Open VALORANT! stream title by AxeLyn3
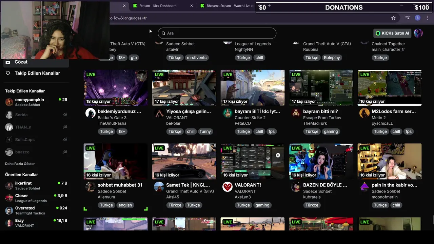The image size is (434, 244). click(x=248, y=185)
